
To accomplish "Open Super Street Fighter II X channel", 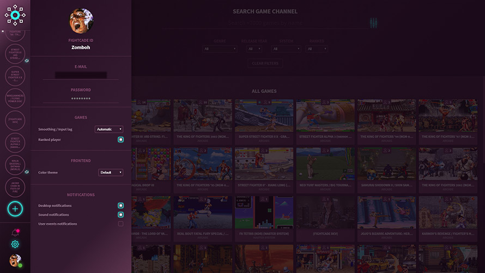I will click(x=15, y=76).
